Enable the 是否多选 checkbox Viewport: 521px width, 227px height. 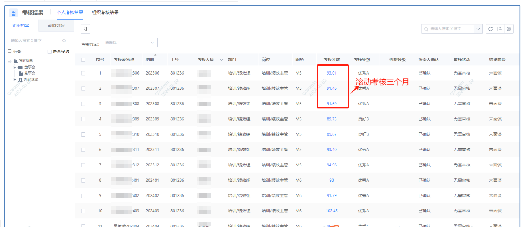(x=49, y=51)
